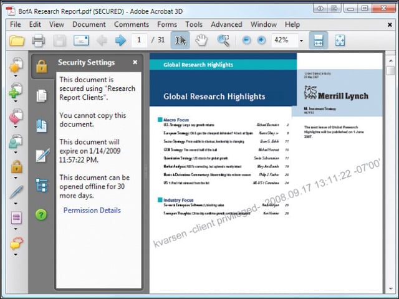The image size is (399, 299).
Task: Open the Comments menu
Action: click(132, 25)
